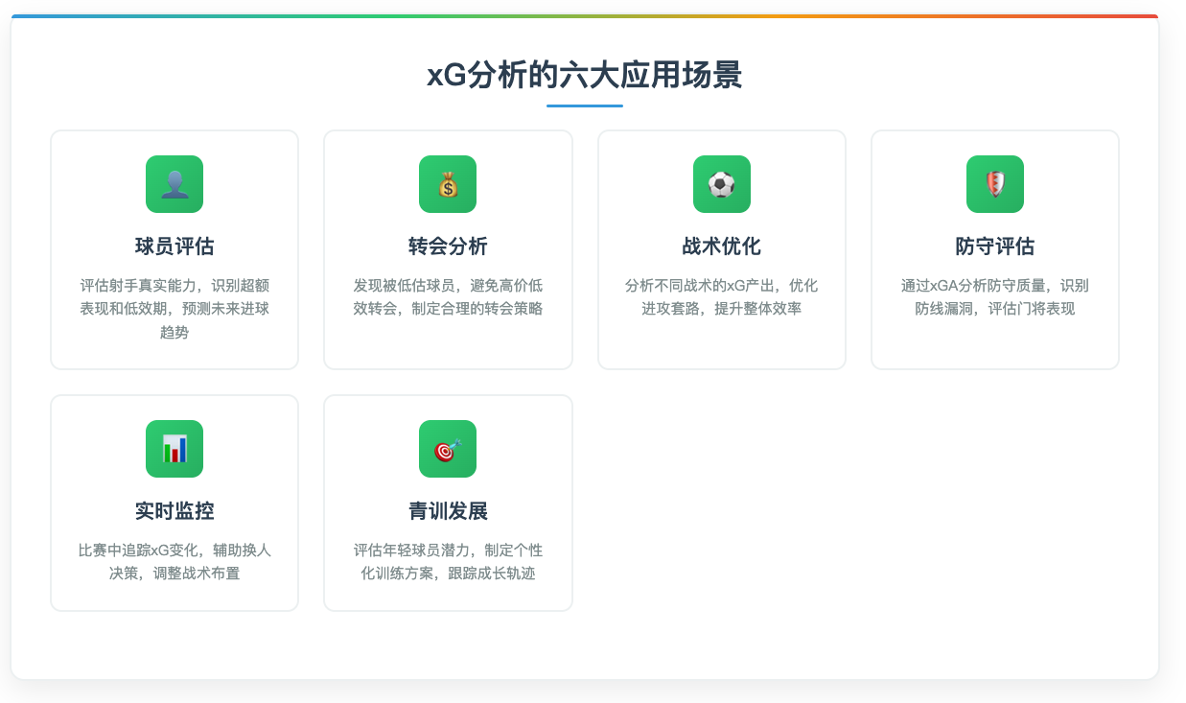Click the 战术优化 title text

point(721,246)
